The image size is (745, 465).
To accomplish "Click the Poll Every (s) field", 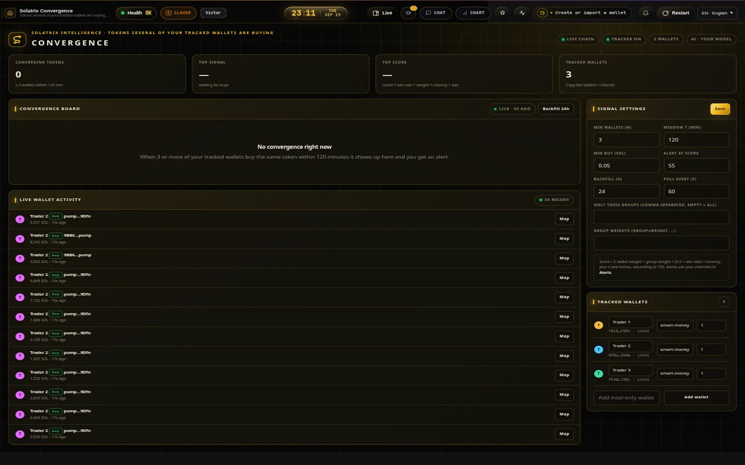I will 696,191.
